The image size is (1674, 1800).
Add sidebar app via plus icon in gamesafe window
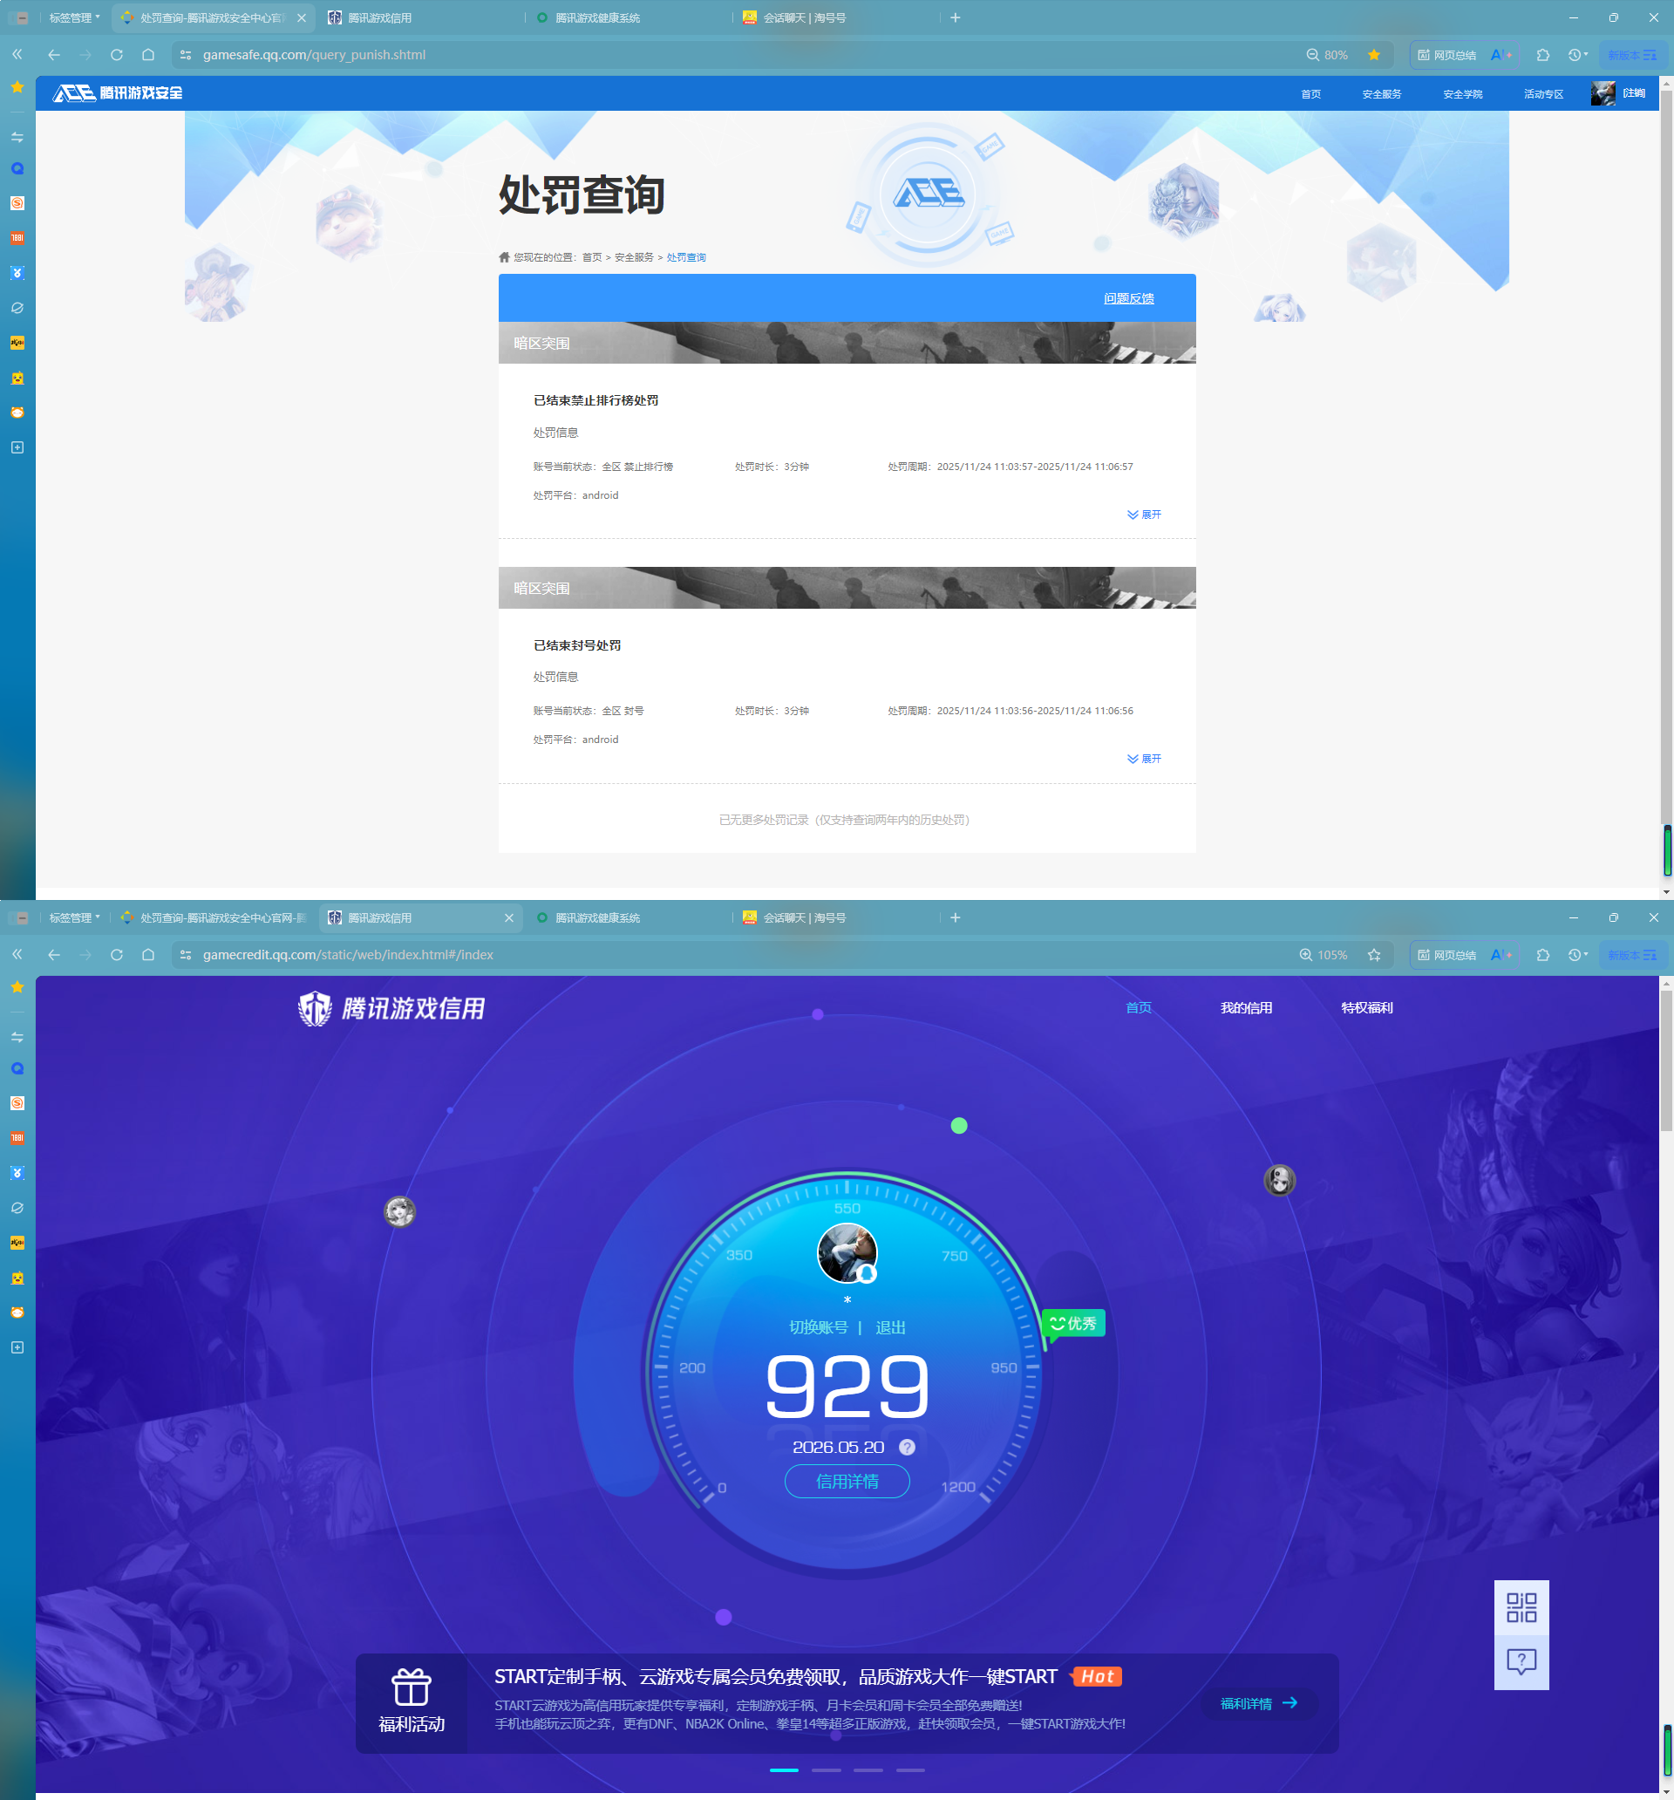point(17,448)
